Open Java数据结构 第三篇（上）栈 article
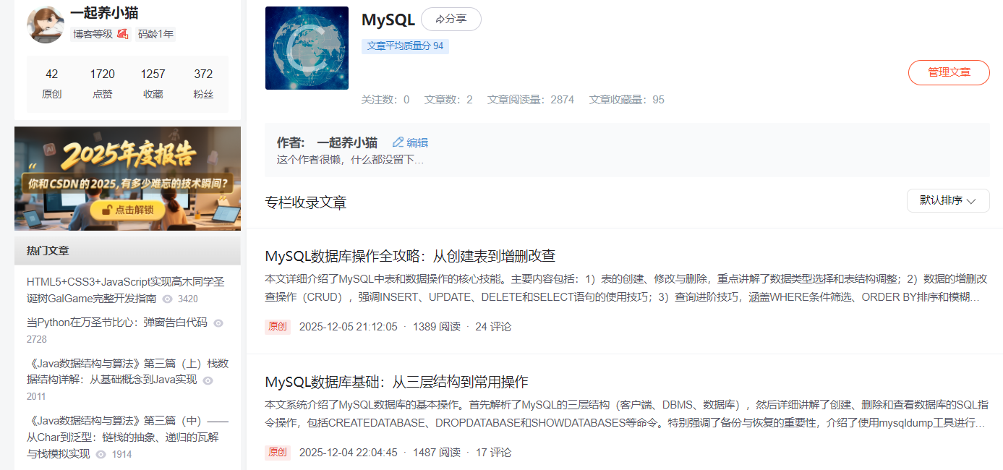1003x470 pixels. click(127, 371)
